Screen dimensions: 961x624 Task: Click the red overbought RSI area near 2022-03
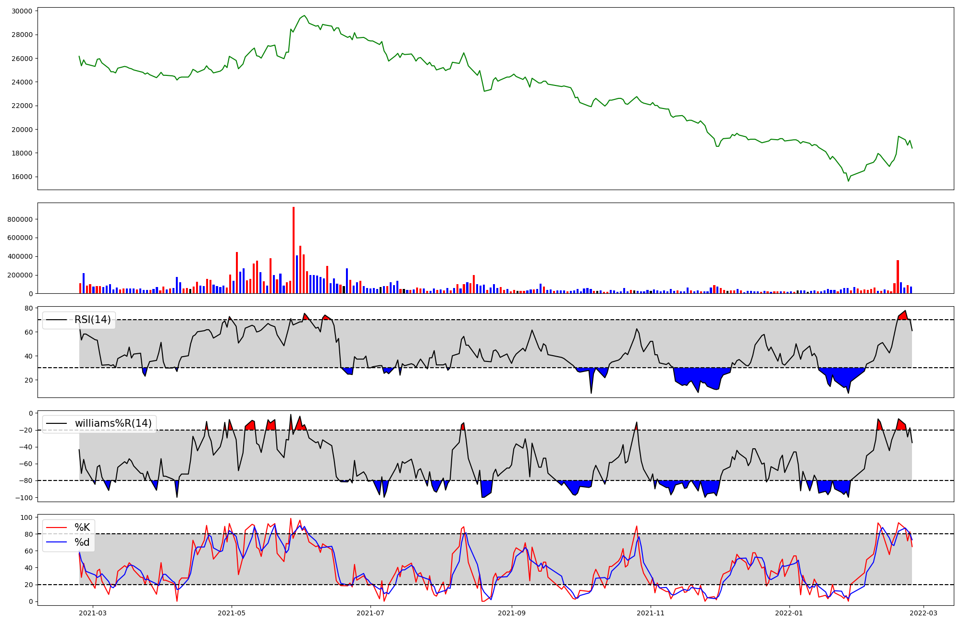click(903, 316)
